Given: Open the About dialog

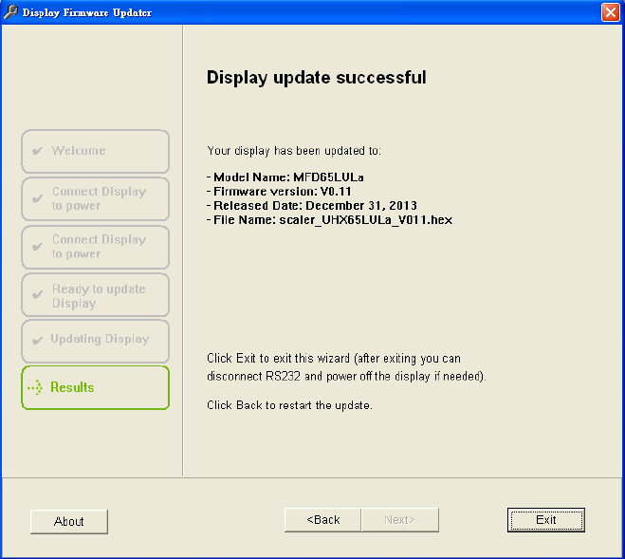Looking at the screenshot, I should point(69,521).
